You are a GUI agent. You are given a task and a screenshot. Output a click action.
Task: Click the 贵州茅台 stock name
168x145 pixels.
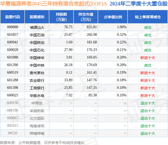[37, 73]
